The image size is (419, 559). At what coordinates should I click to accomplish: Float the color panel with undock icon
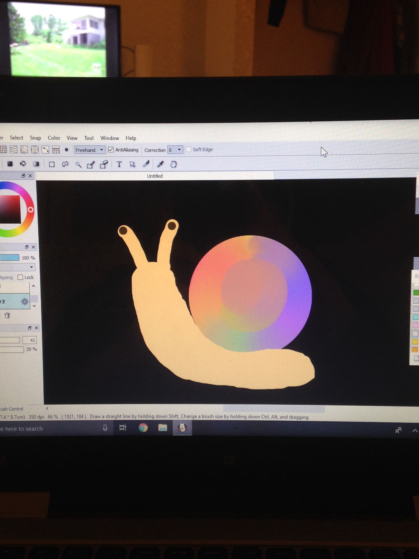point(23,176)
